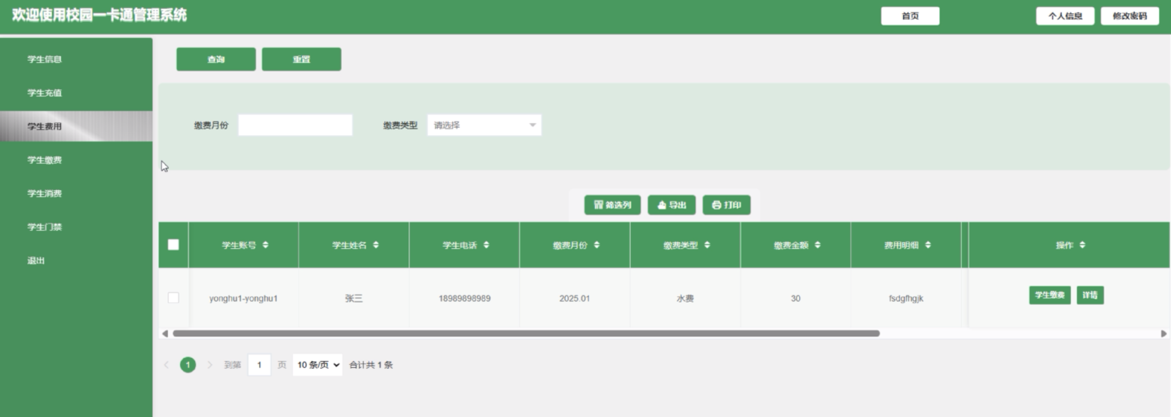1171x417 pixels.
Task: Click the 学生缴费 button in table row
Action: [1049, 295]
